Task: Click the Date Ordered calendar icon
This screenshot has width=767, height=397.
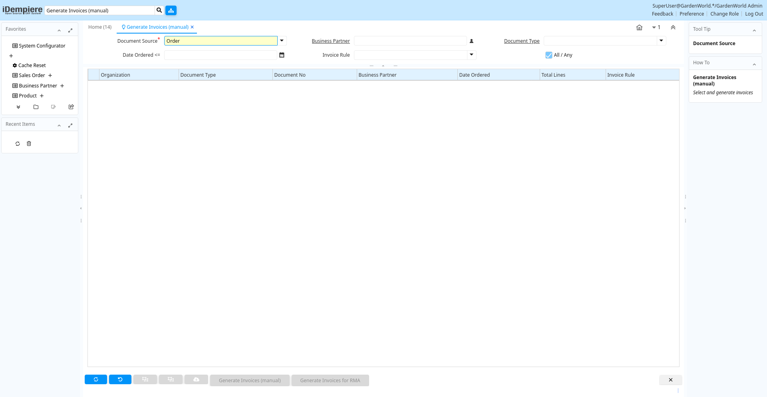Action: 282,55
